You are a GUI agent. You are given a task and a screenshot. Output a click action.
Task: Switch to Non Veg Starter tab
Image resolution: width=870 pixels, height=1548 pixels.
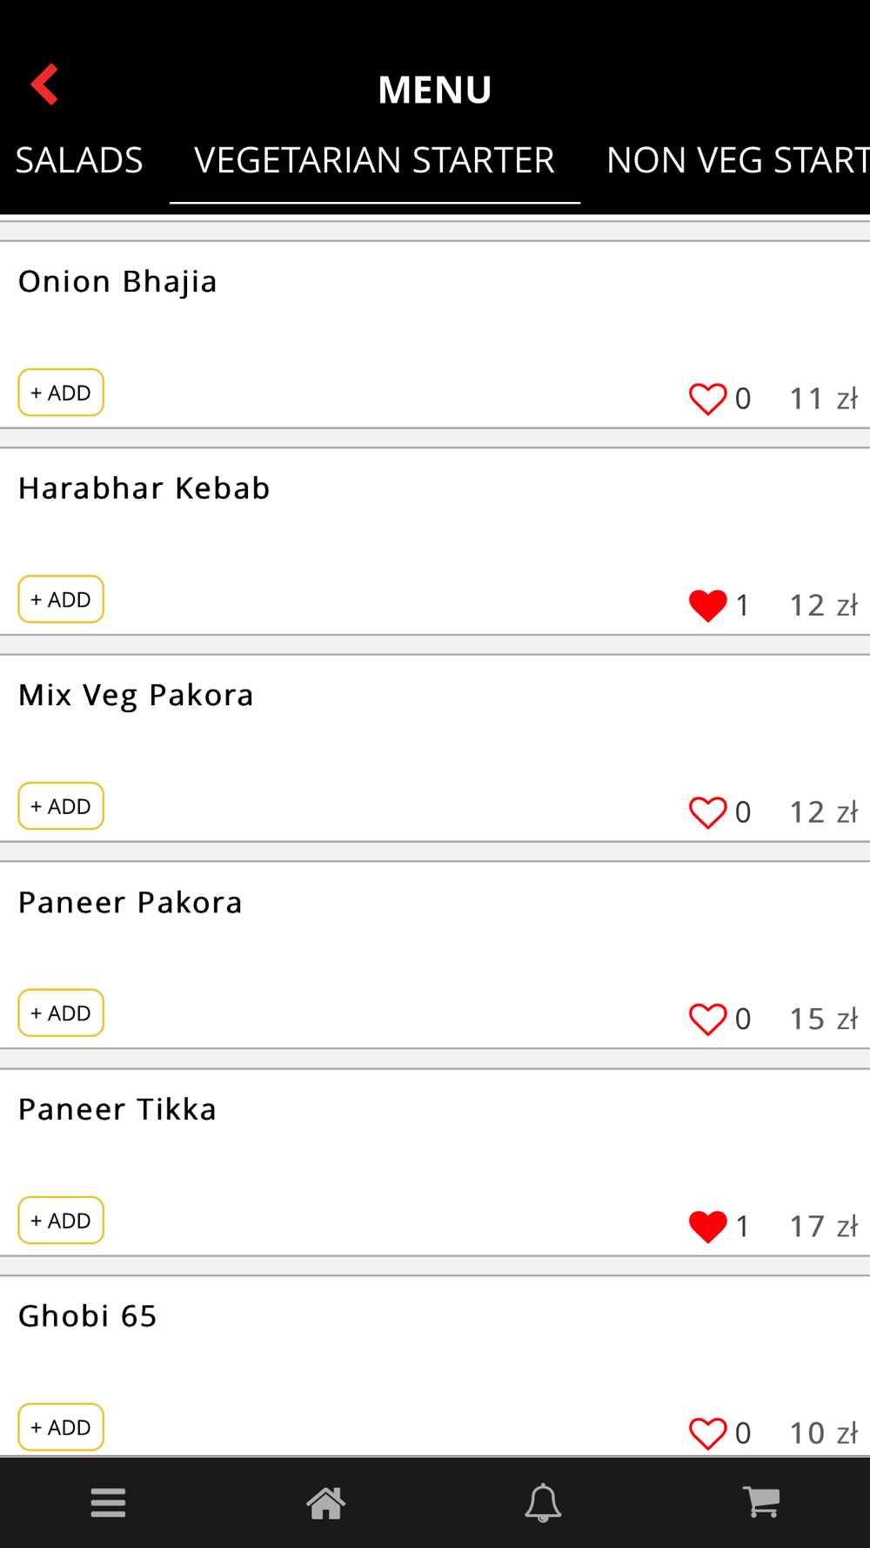(x=738, y=160)
